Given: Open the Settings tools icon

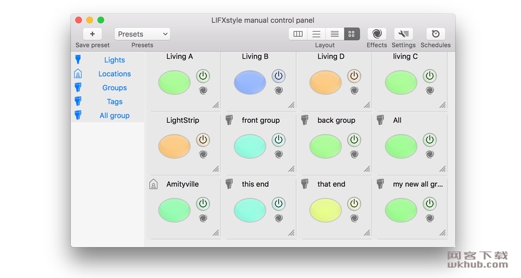Looking at the screenshot, I should [403, 34].
